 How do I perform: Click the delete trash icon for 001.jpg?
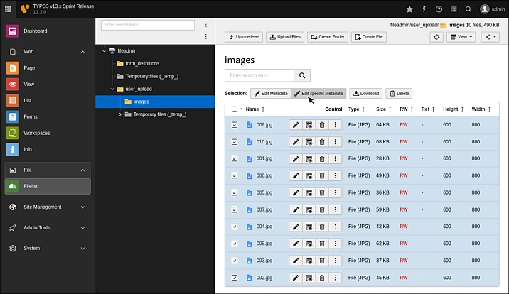322,158
